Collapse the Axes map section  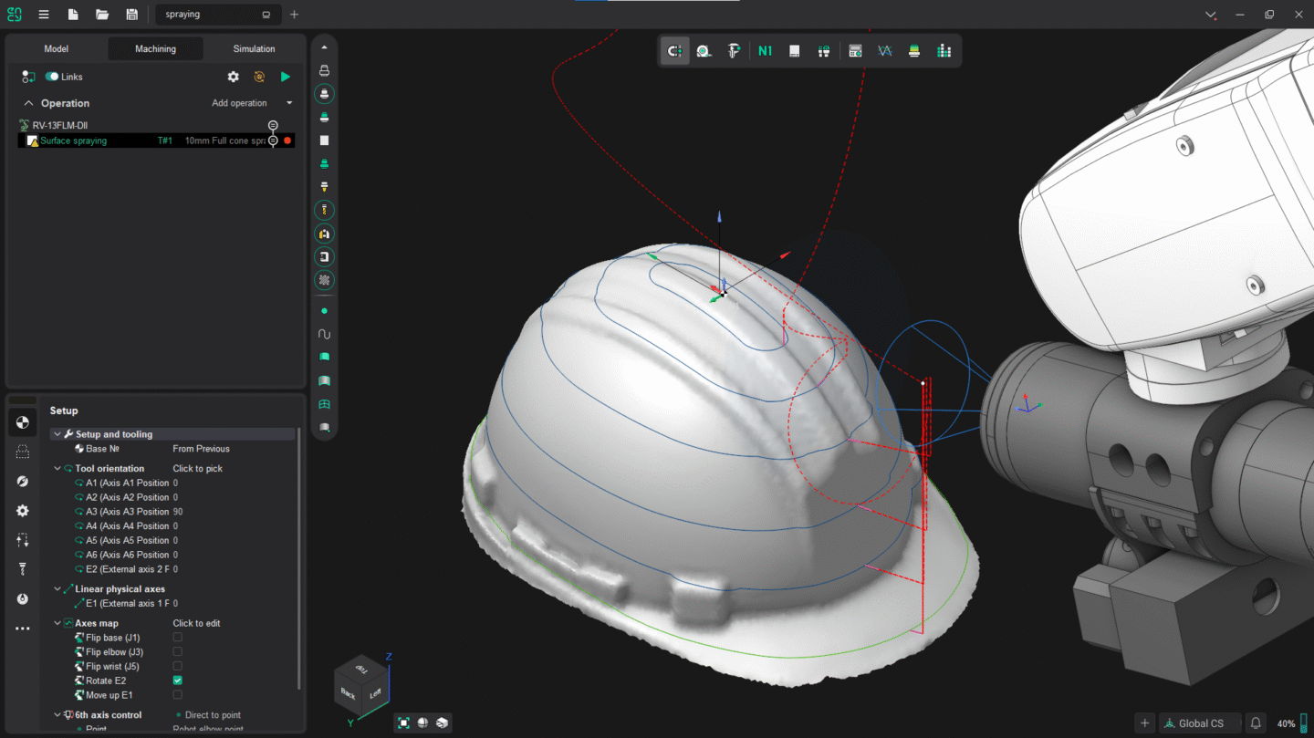[57, 623]
